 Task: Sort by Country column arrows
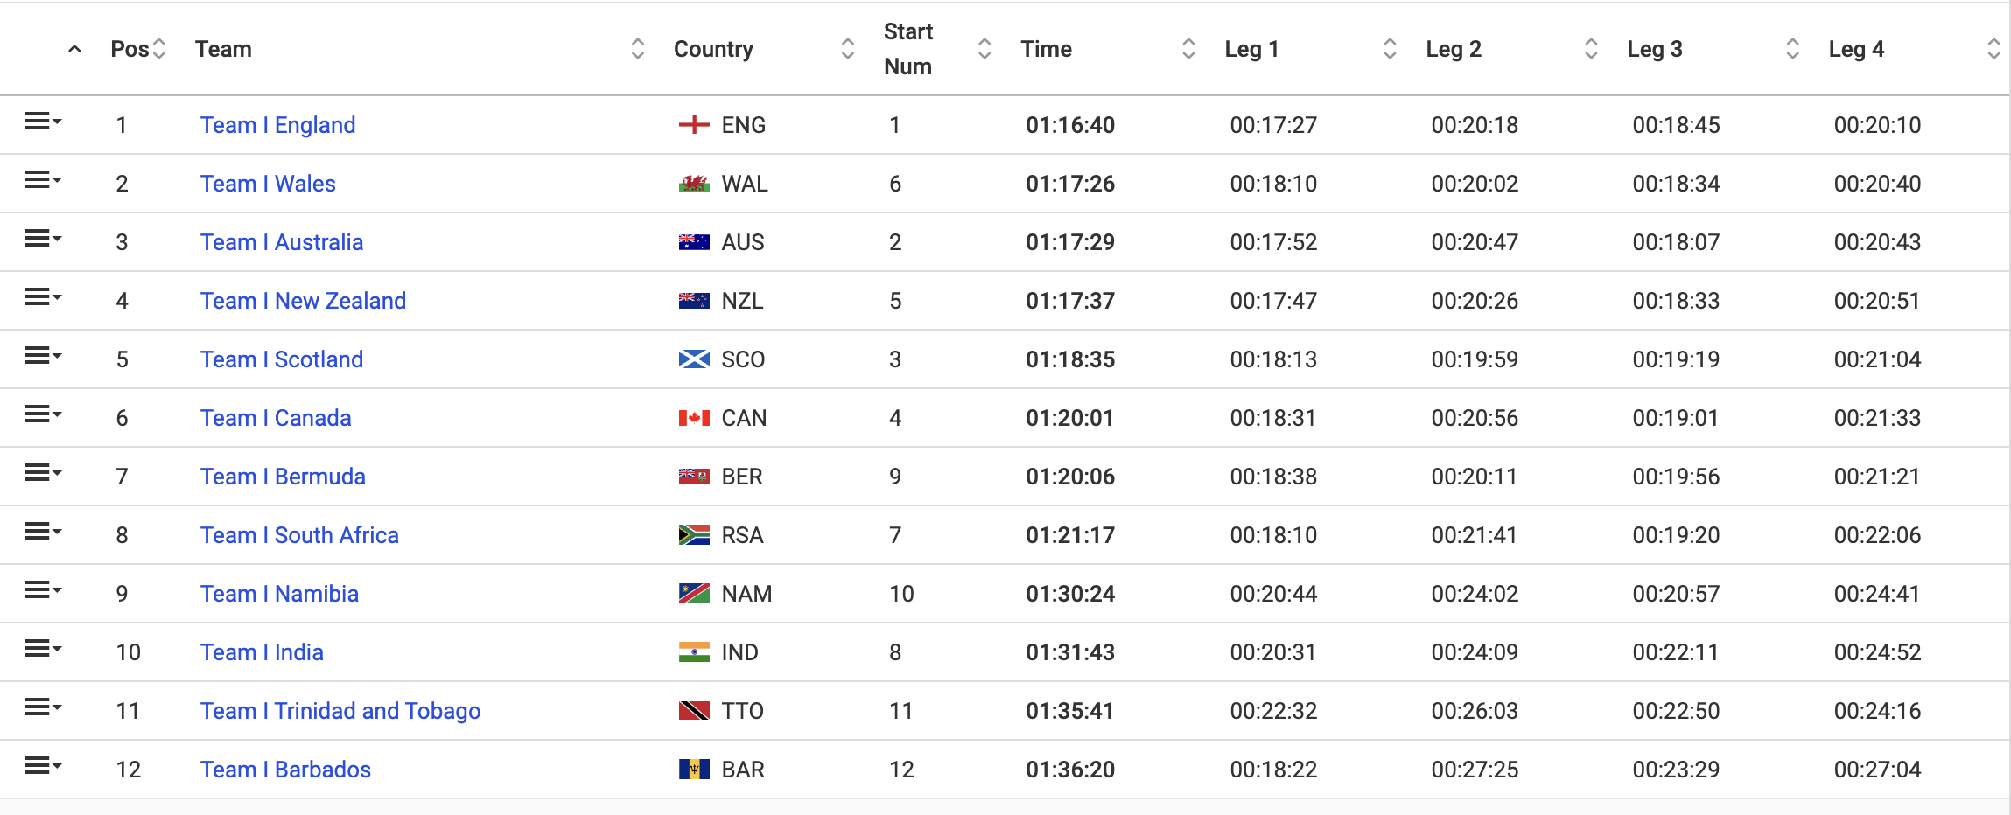(847, 49)
